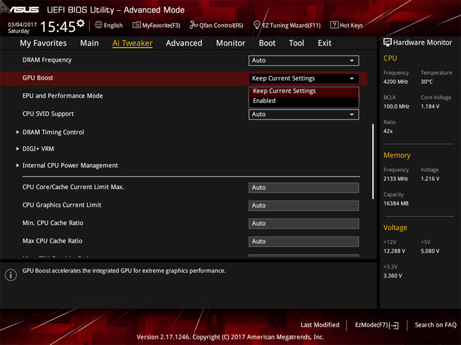This screenshot has width=461, height=345.
Task: Click the 42x ratio value
Action: tap(388, 131)
